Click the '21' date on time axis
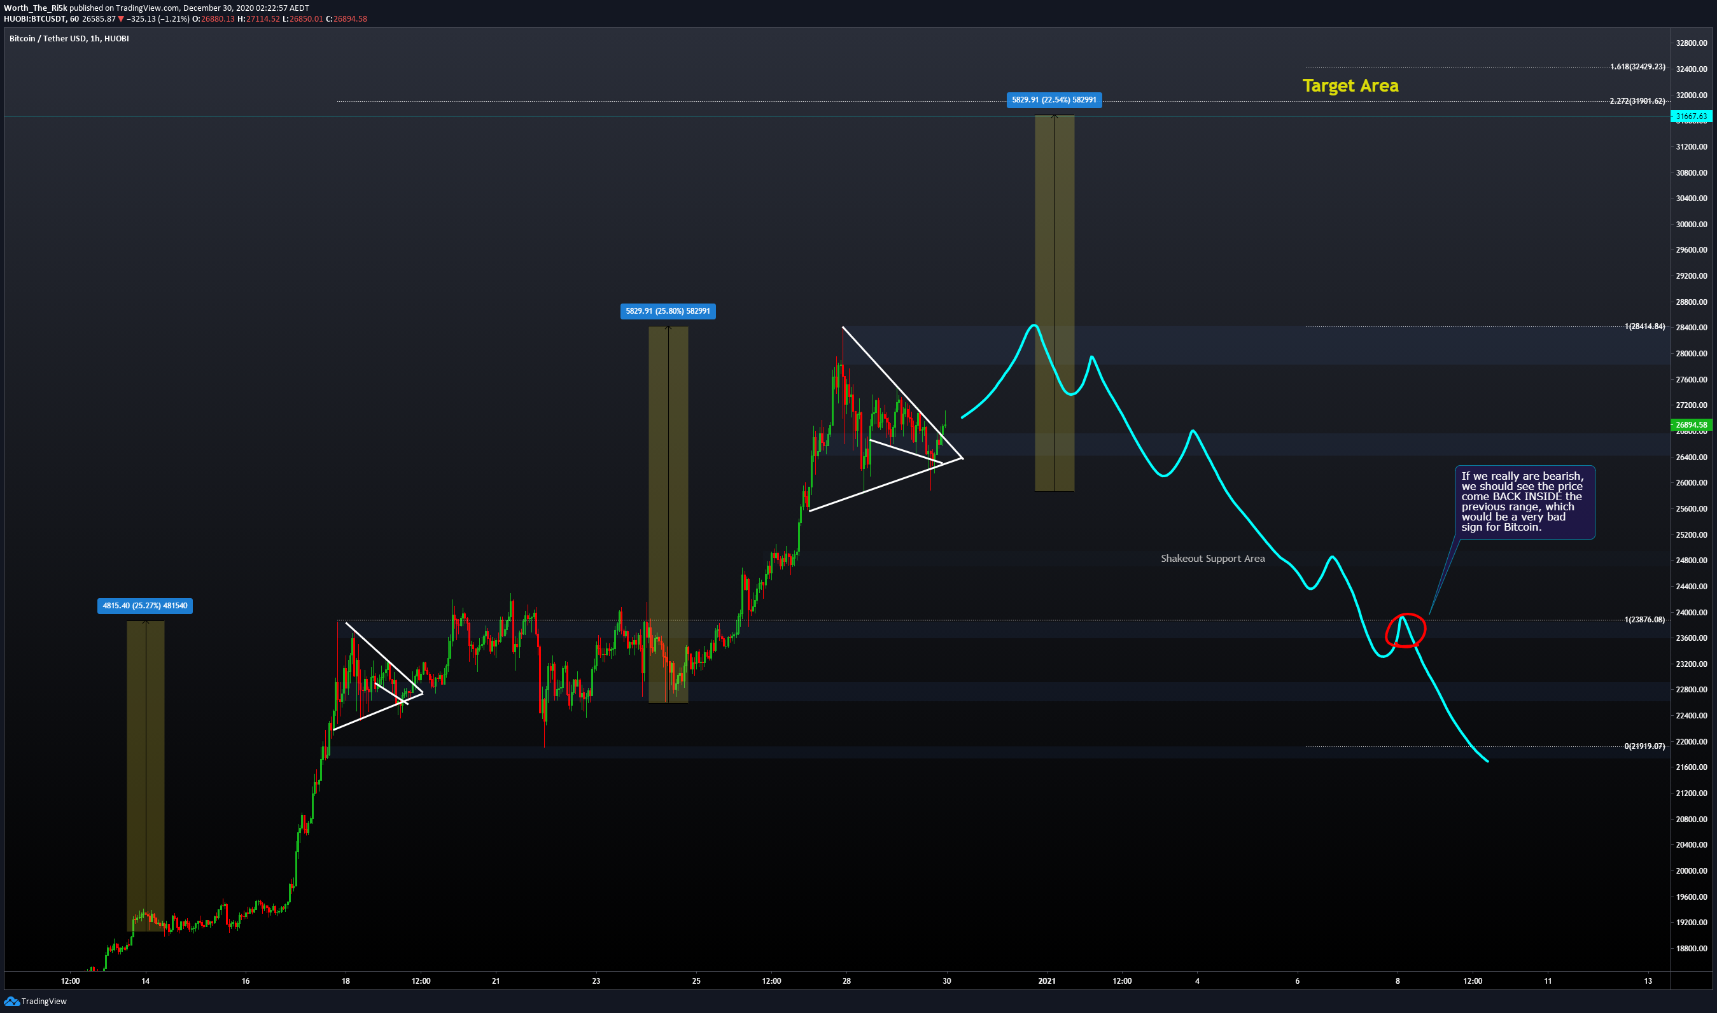This screenshot has width=1717, height=1013. point(496,981)
